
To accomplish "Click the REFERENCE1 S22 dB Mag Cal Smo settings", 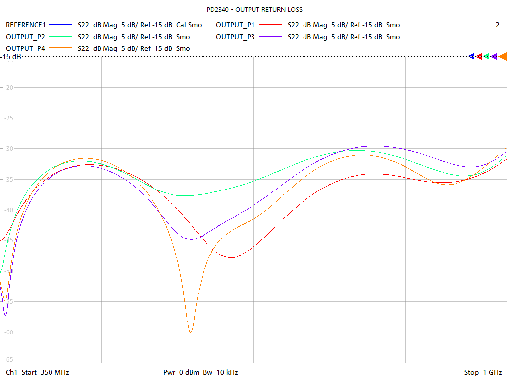I will pos(140,25).
